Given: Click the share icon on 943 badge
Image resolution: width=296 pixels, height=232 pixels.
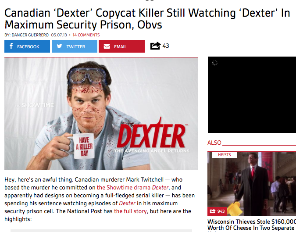Looking at the screenshot, I should [x=213, y=211].
